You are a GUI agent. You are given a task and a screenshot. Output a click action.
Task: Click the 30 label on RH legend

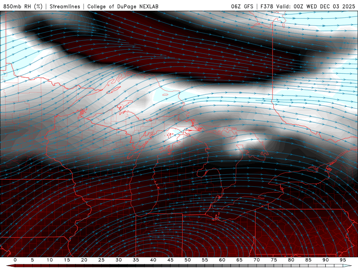tap(119, 260)
